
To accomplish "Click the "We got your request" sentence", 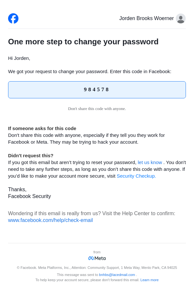I will (x=90, y=72).
